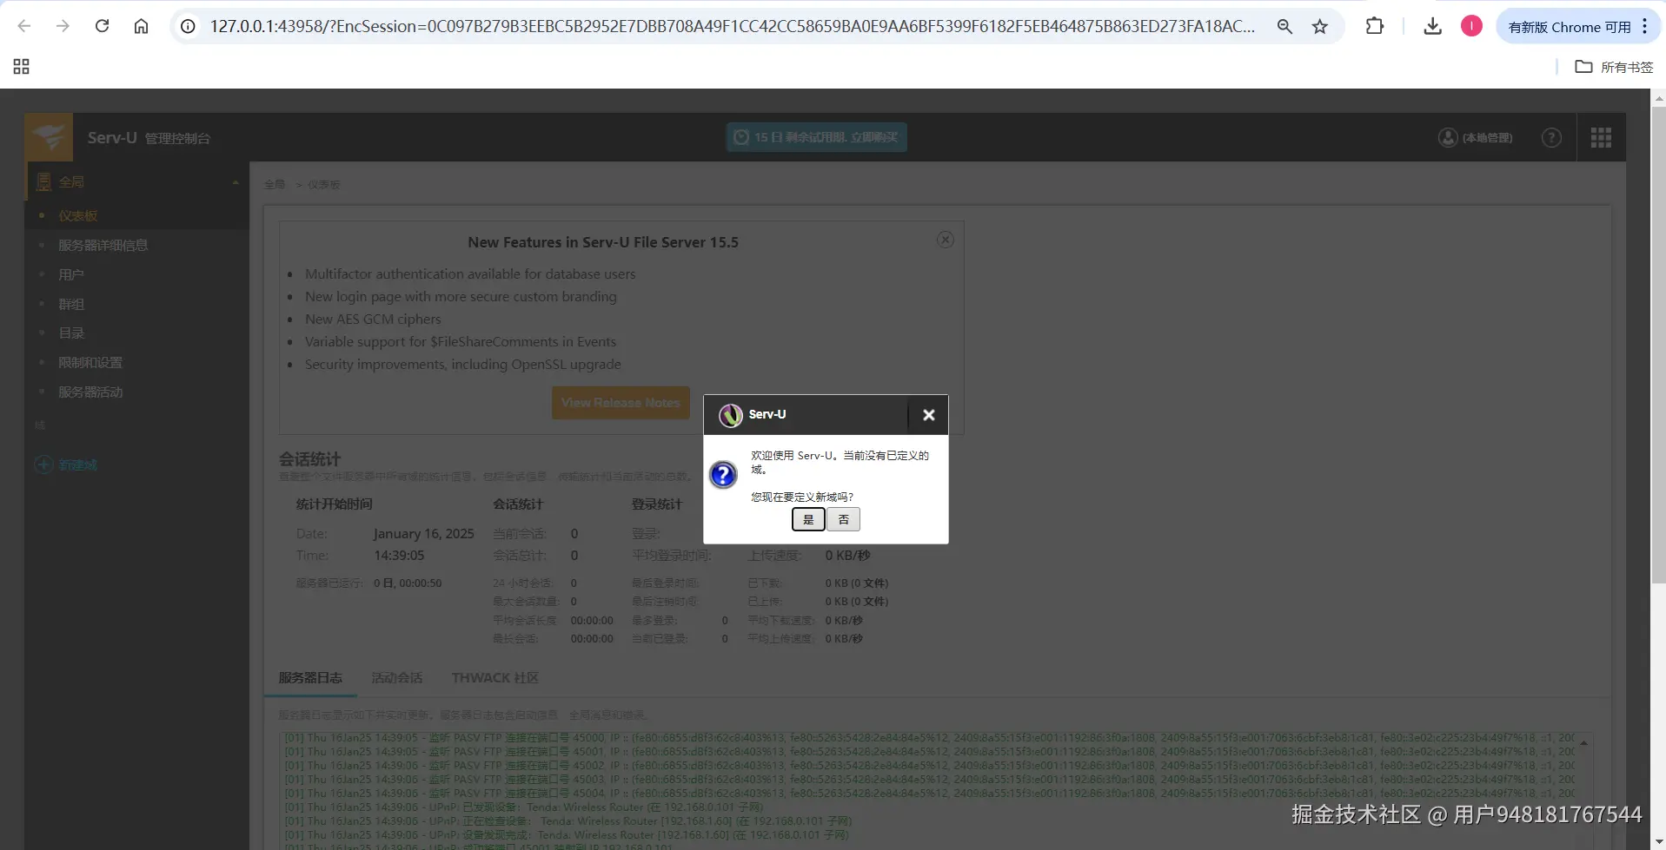The height and width of the screenshot is (850, 1666).
Task: Open the local admin (本地管理) user menu
Action: click(1476, 137)
